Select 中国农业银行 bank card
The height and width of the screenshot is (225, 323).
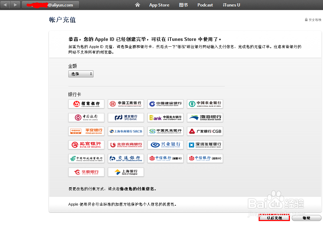[205, 104]
